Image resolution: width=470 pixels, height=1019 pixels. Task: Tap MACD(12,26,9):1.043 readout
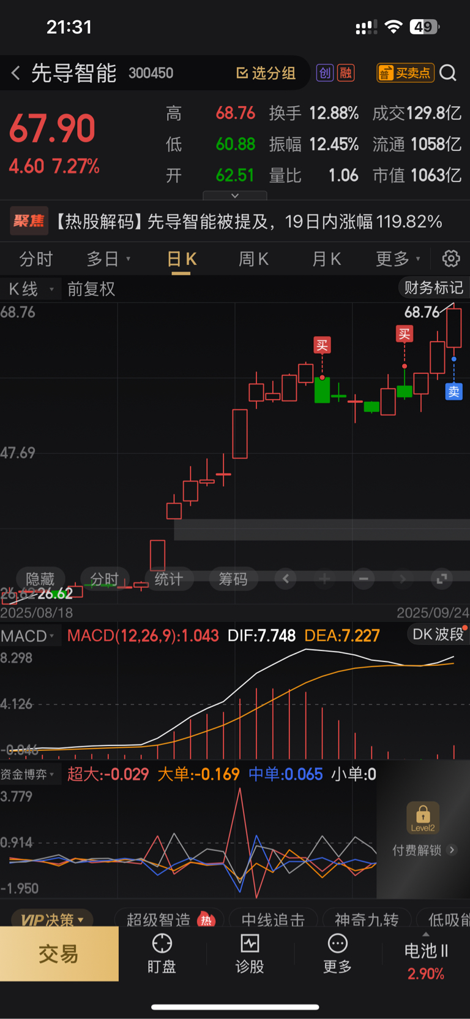point(143,636)
